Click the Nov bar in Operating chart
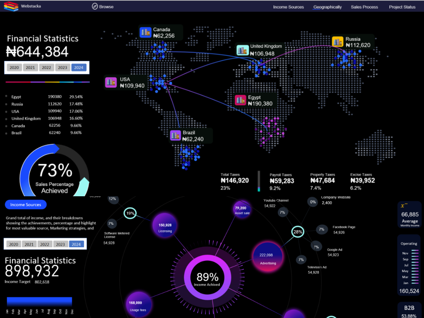The width and height of the screenshot is (424, 318). [x=415, y=253]
